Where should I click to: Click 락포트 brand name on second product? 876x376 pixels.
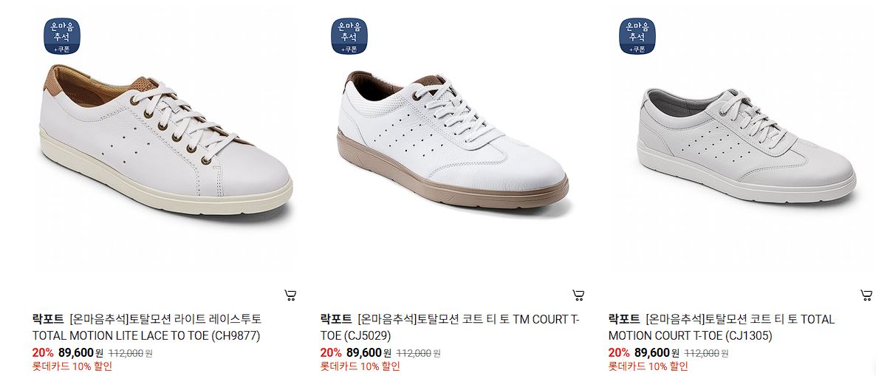[336, 320]
